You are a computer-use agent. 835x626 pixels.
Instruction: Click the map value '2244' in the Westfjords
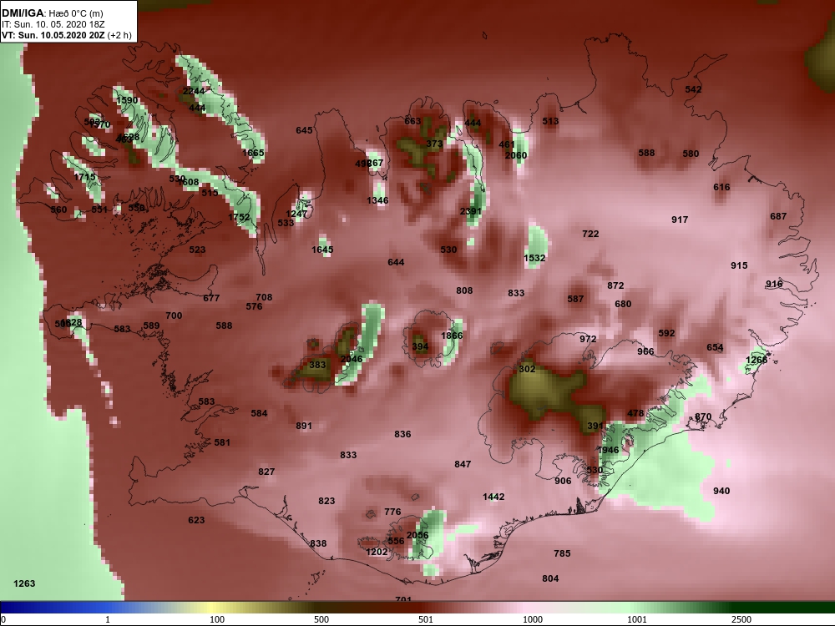(194, 91)
